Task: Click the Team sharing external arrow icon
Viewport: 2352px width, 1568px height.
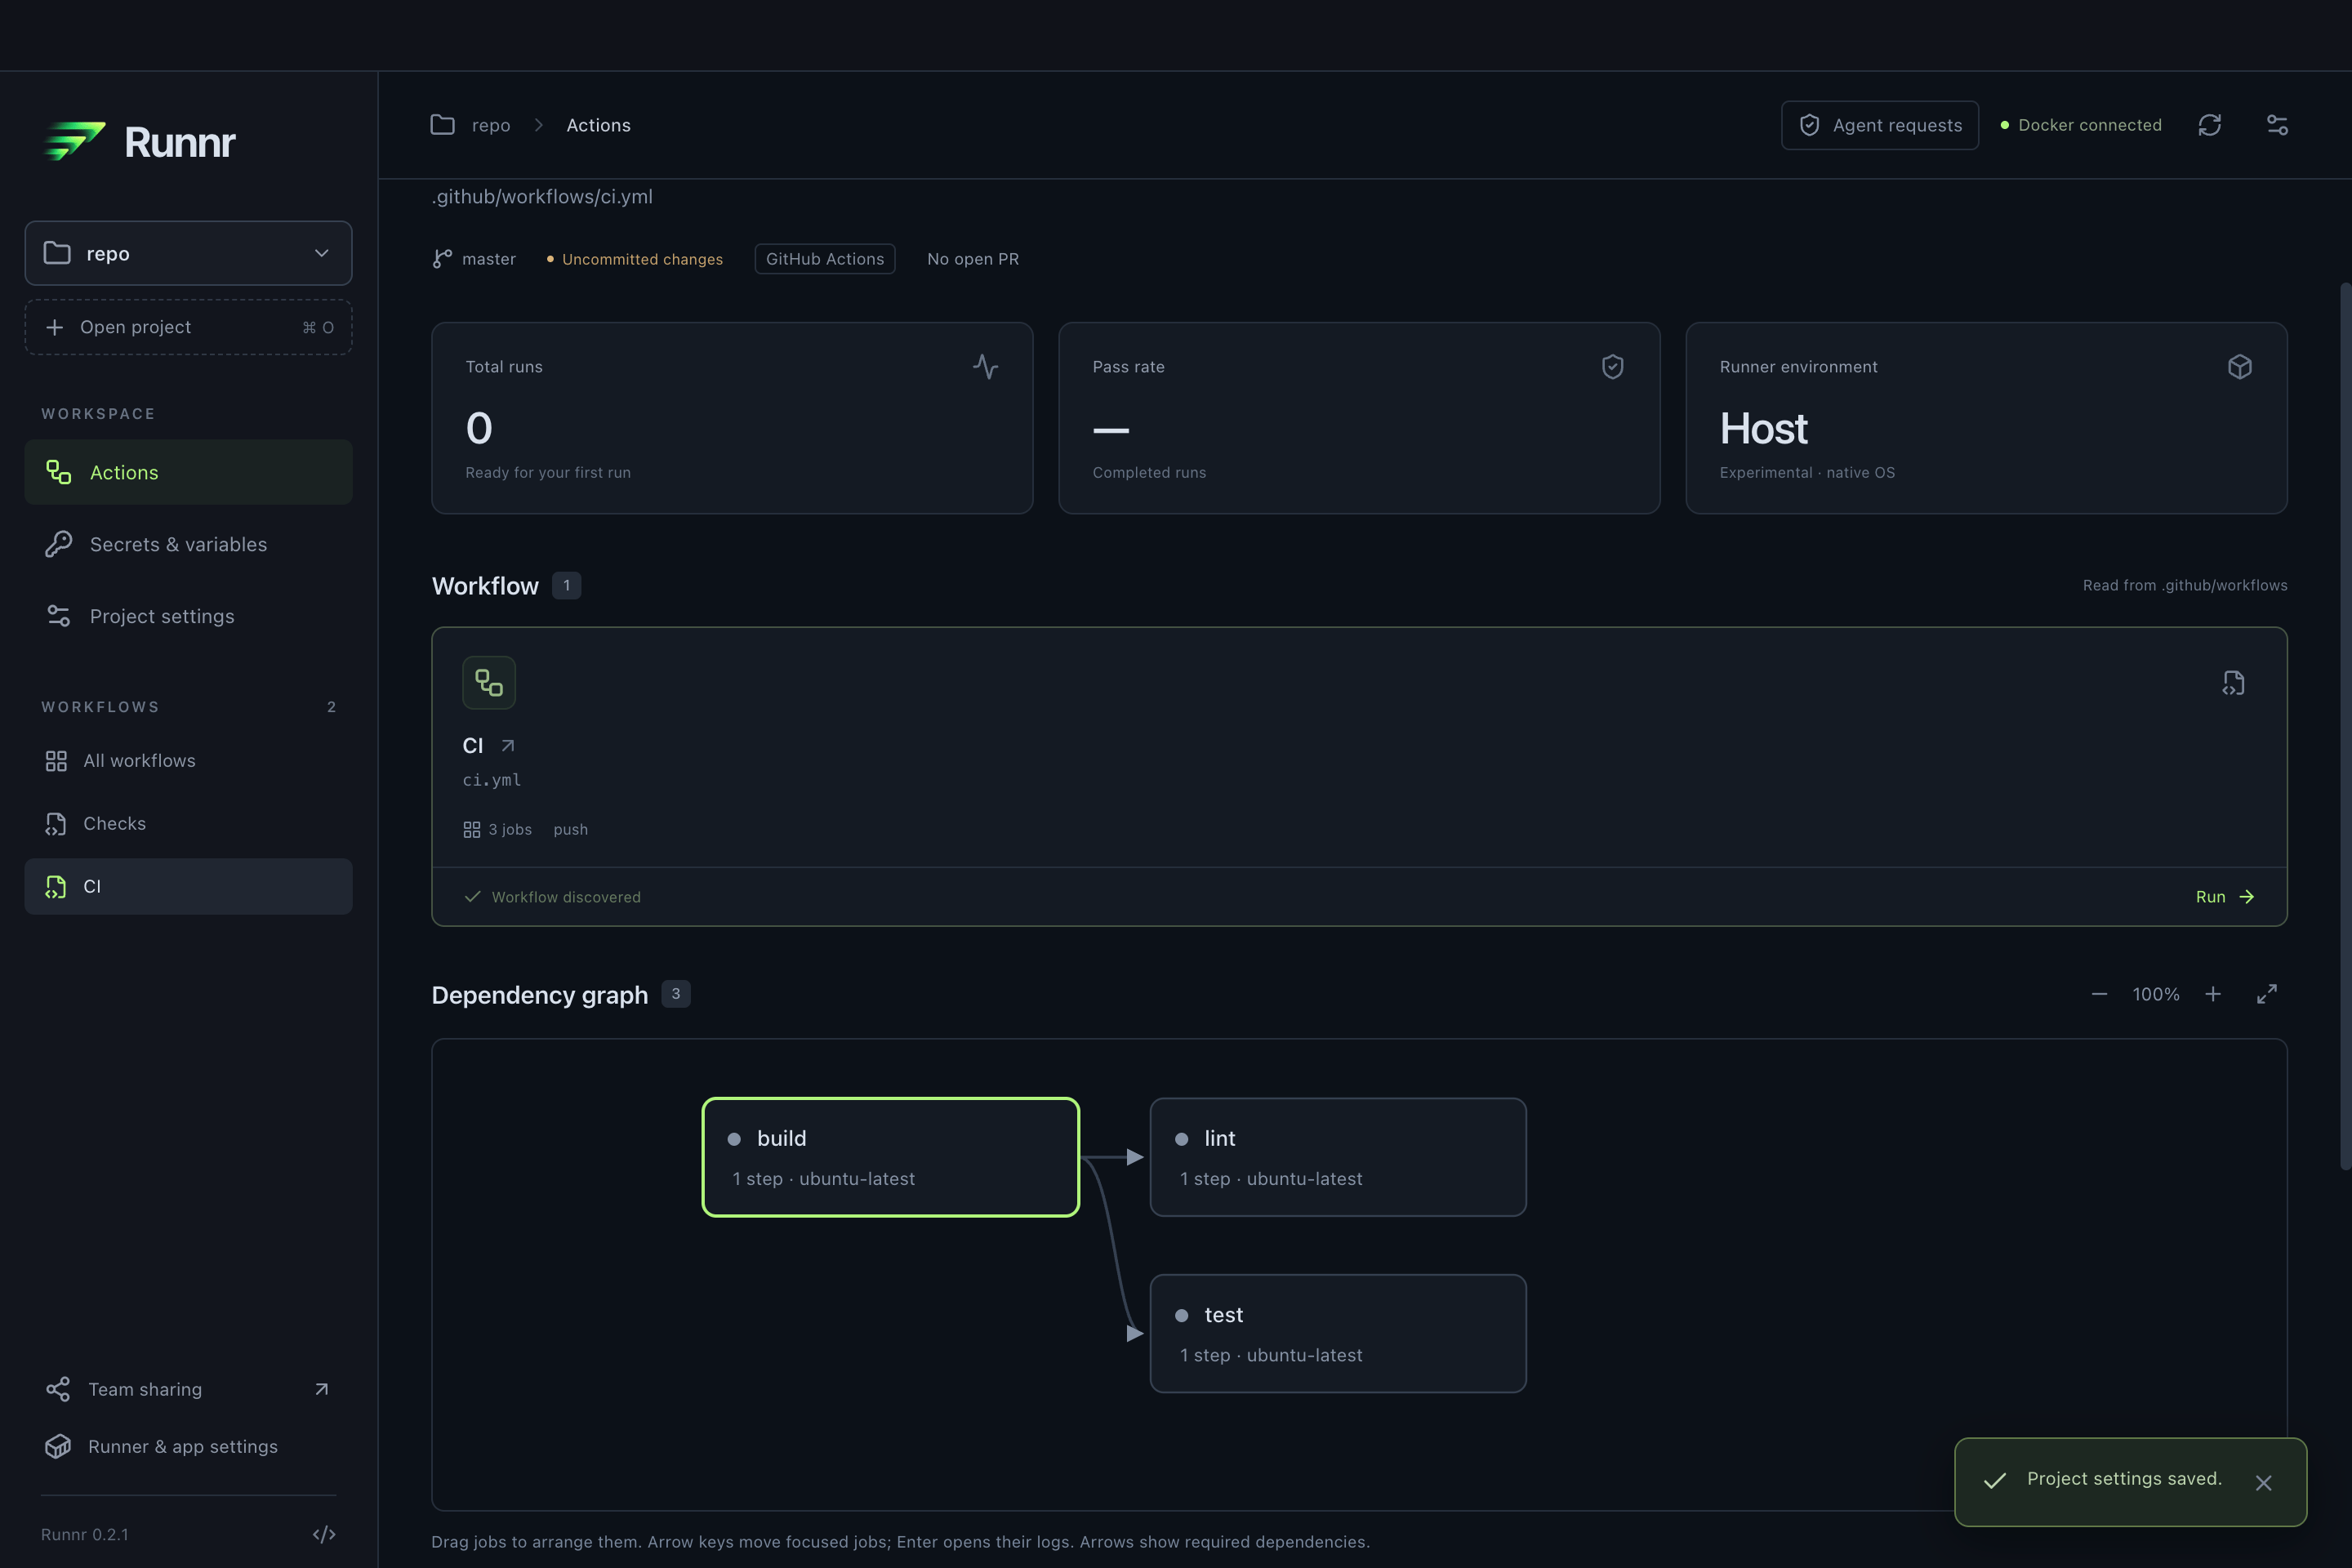Action: (x=322, y=1390)
